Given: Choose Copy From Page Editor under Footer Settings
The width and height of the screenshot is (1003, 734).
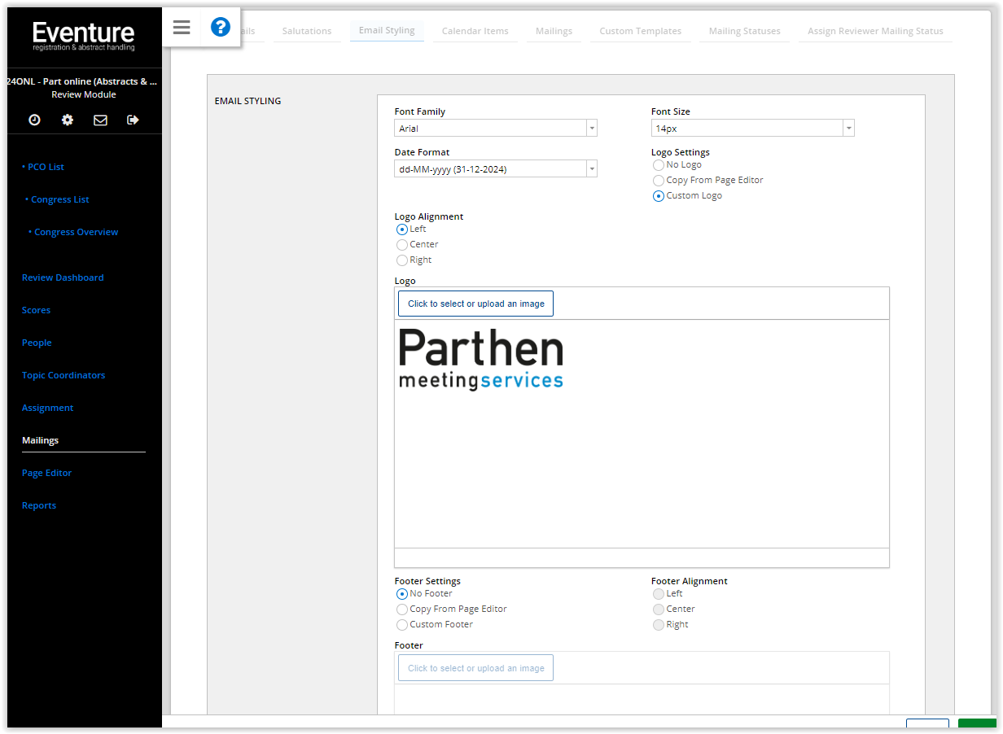Looking at the screenshot, I should [x=402, y=609].
